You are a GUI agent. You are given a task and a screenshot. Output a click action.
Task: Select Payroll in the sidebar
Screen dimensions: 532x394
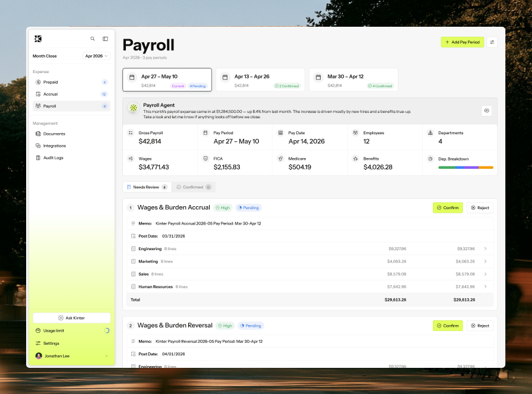tap(72, 106)
